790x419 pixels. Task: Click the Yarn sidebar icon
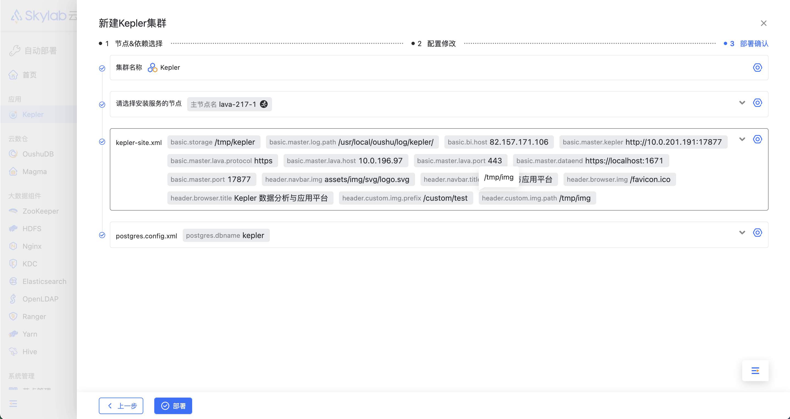(13, 334)
